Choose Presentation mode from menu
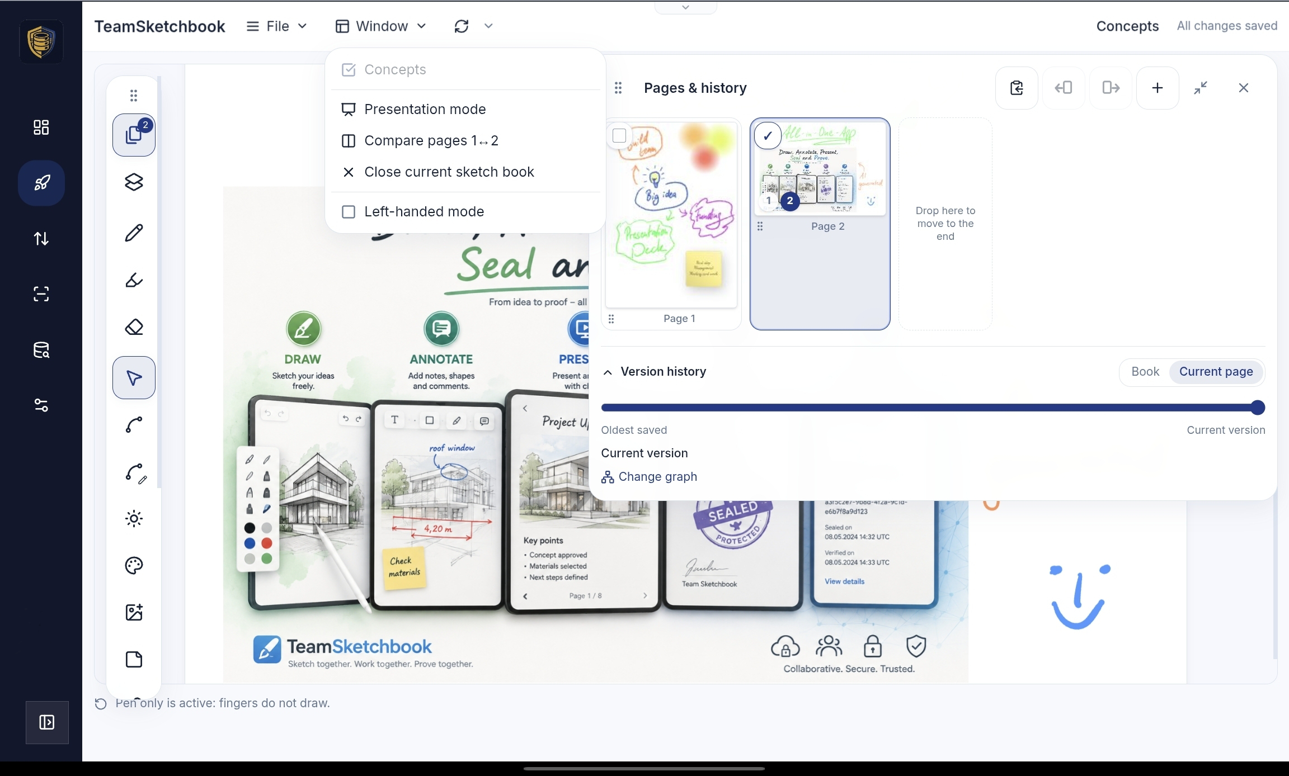Viewport: 1289px width, 776px height. coord(464,110)
